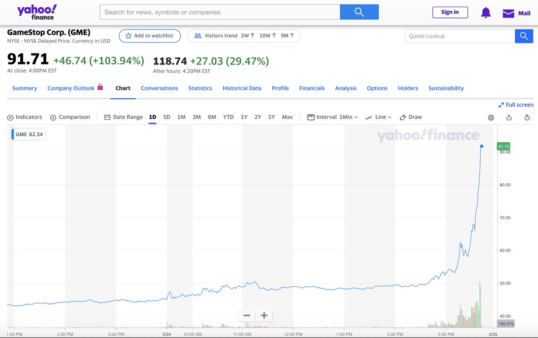Click the 91.71 closing price
The height and width of the screenshot is (338, 538).
[28, 60]
